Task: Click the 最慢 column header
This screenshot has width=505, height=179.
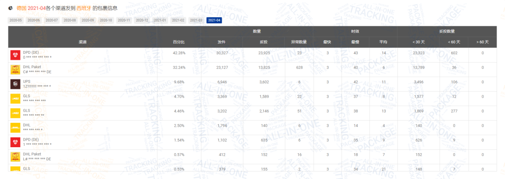Action: click(355, 42)
